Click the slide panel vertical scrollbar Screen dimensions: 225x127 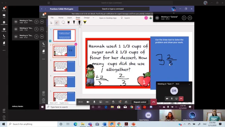coord(80,47)
